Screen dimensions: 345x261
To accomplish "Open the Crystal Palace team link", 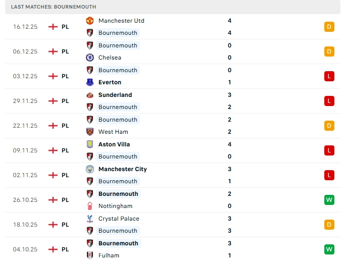I will tap(119, 219).
